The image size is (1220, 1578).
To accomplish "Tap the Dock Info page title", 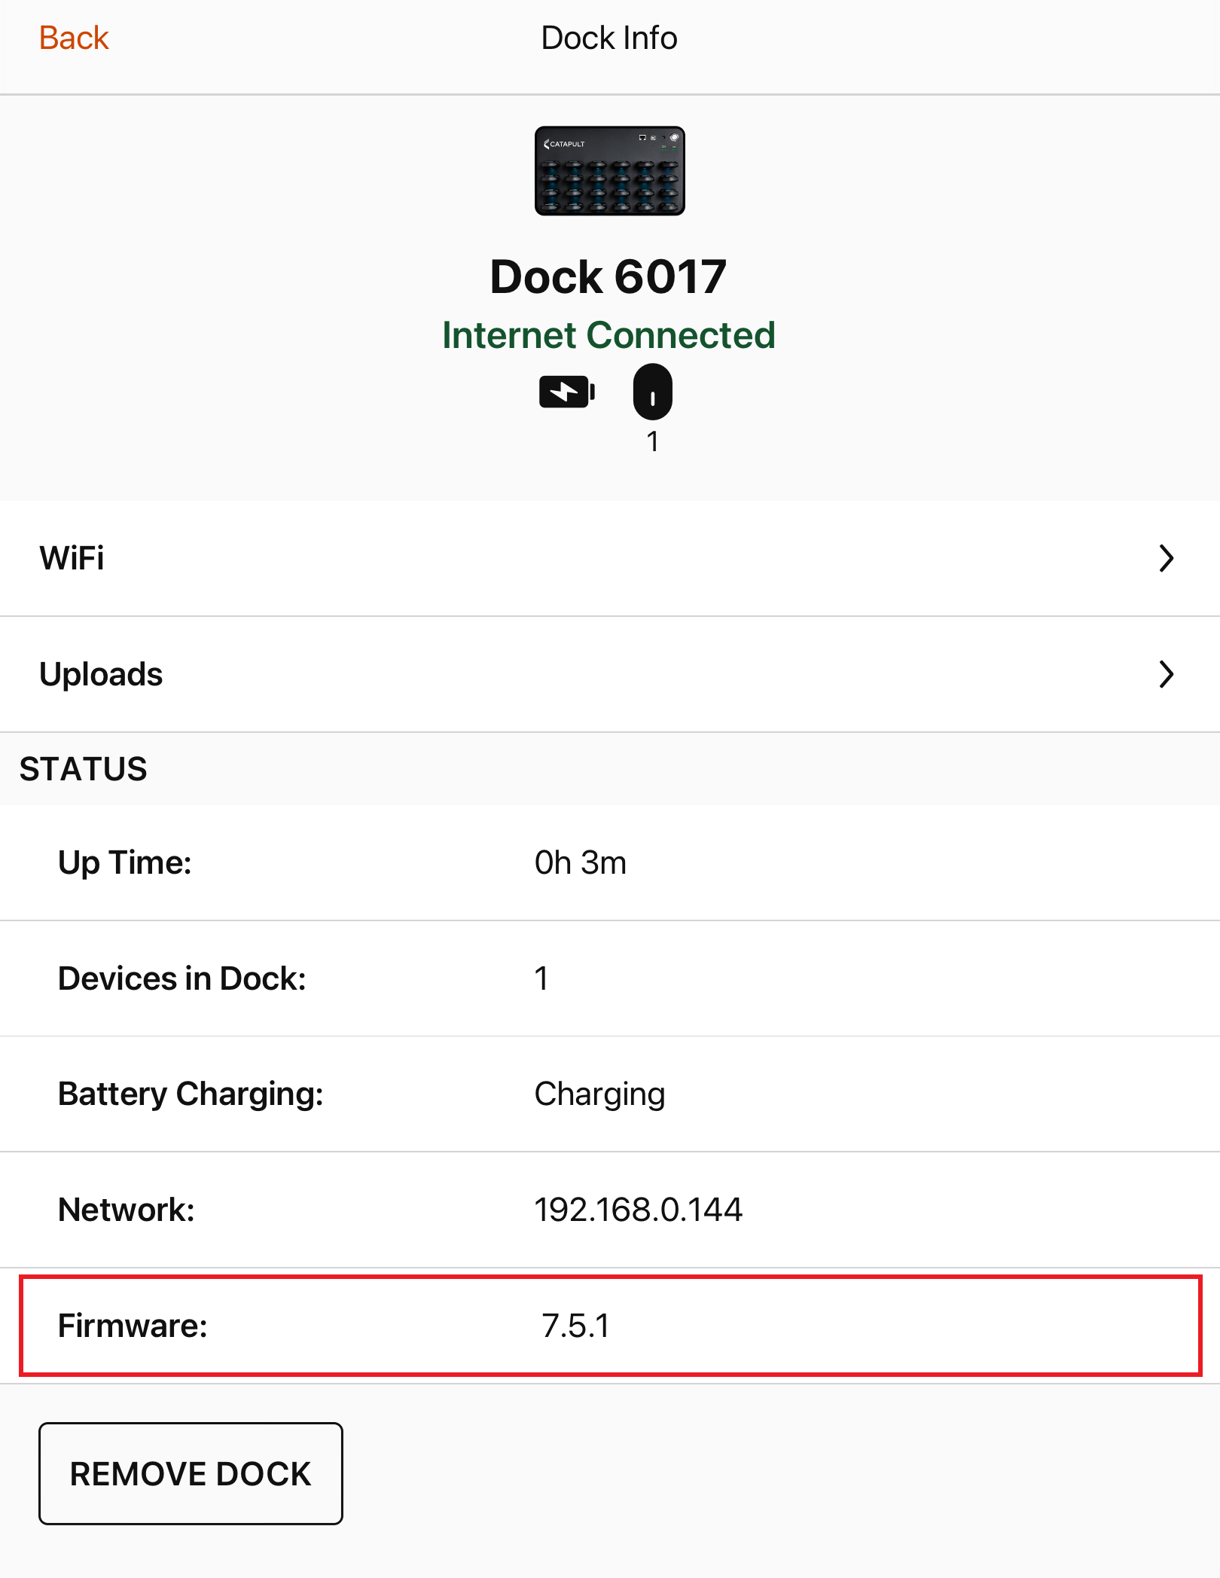I will (x=608, y=38).
